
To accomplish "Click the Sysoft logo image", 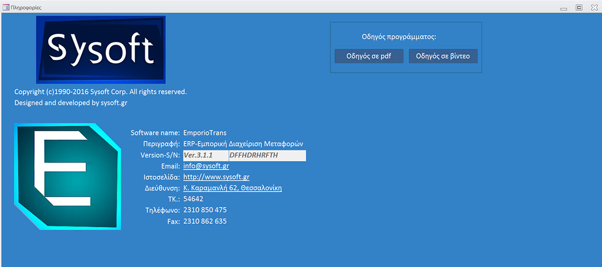I will 101,49.
